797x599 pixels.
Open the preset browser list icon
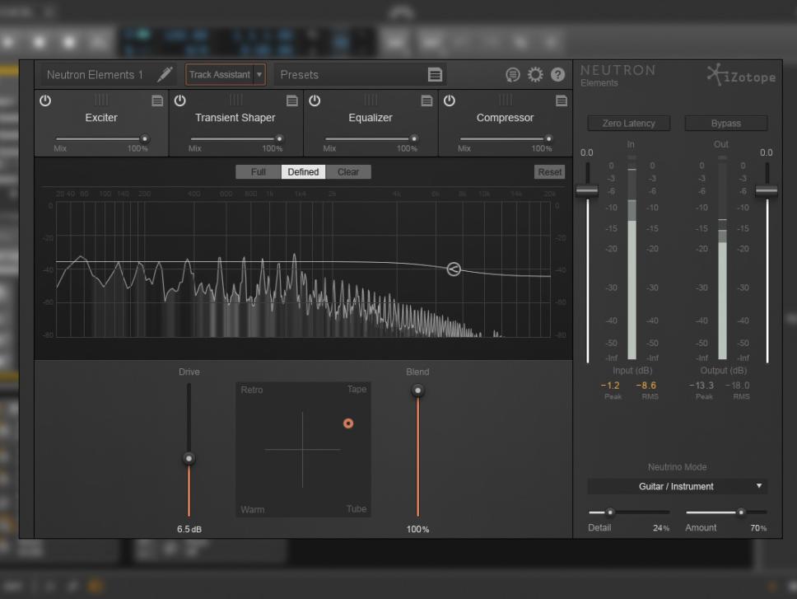[x=435, y=75]
